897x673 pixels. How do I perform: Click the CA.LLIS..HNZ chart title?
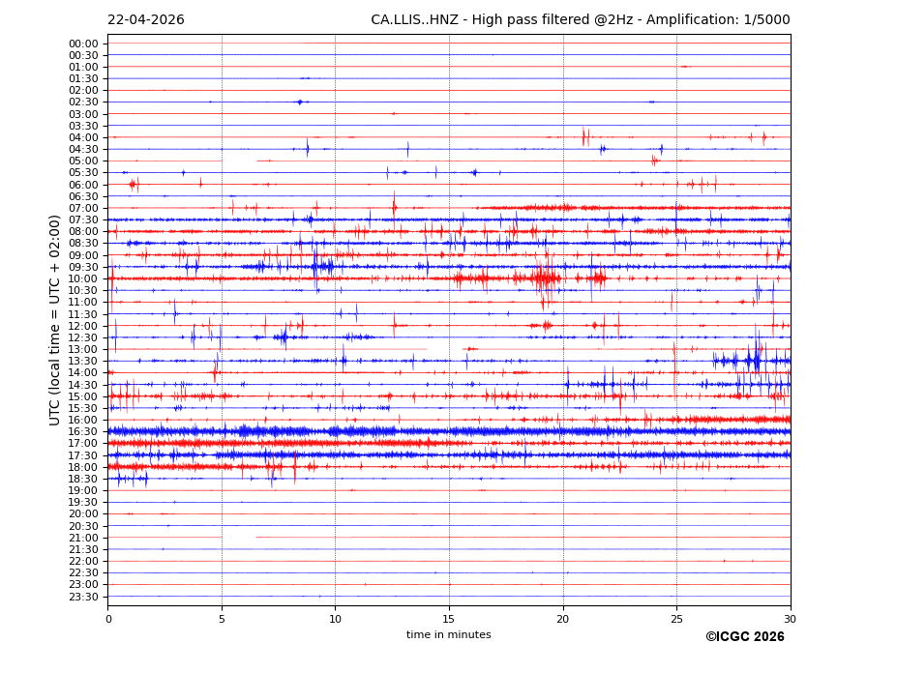pos(580,20)
